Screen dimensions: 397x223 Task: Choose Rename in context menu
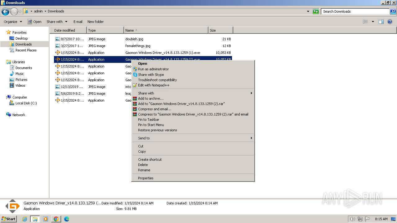[193, 170]
